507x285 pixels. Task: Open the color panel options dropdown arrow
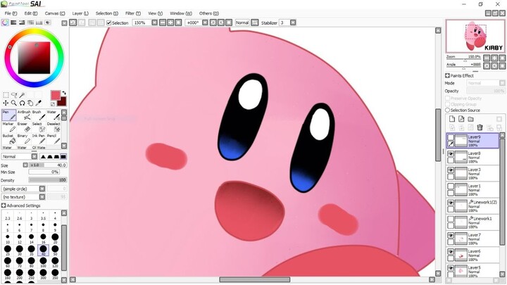pyautogui.click(x=64, y=23)
